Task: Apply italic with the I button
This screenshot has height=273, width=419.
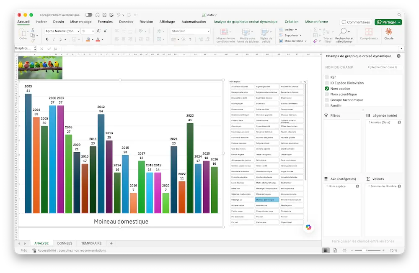Action: tap(54, 39)
